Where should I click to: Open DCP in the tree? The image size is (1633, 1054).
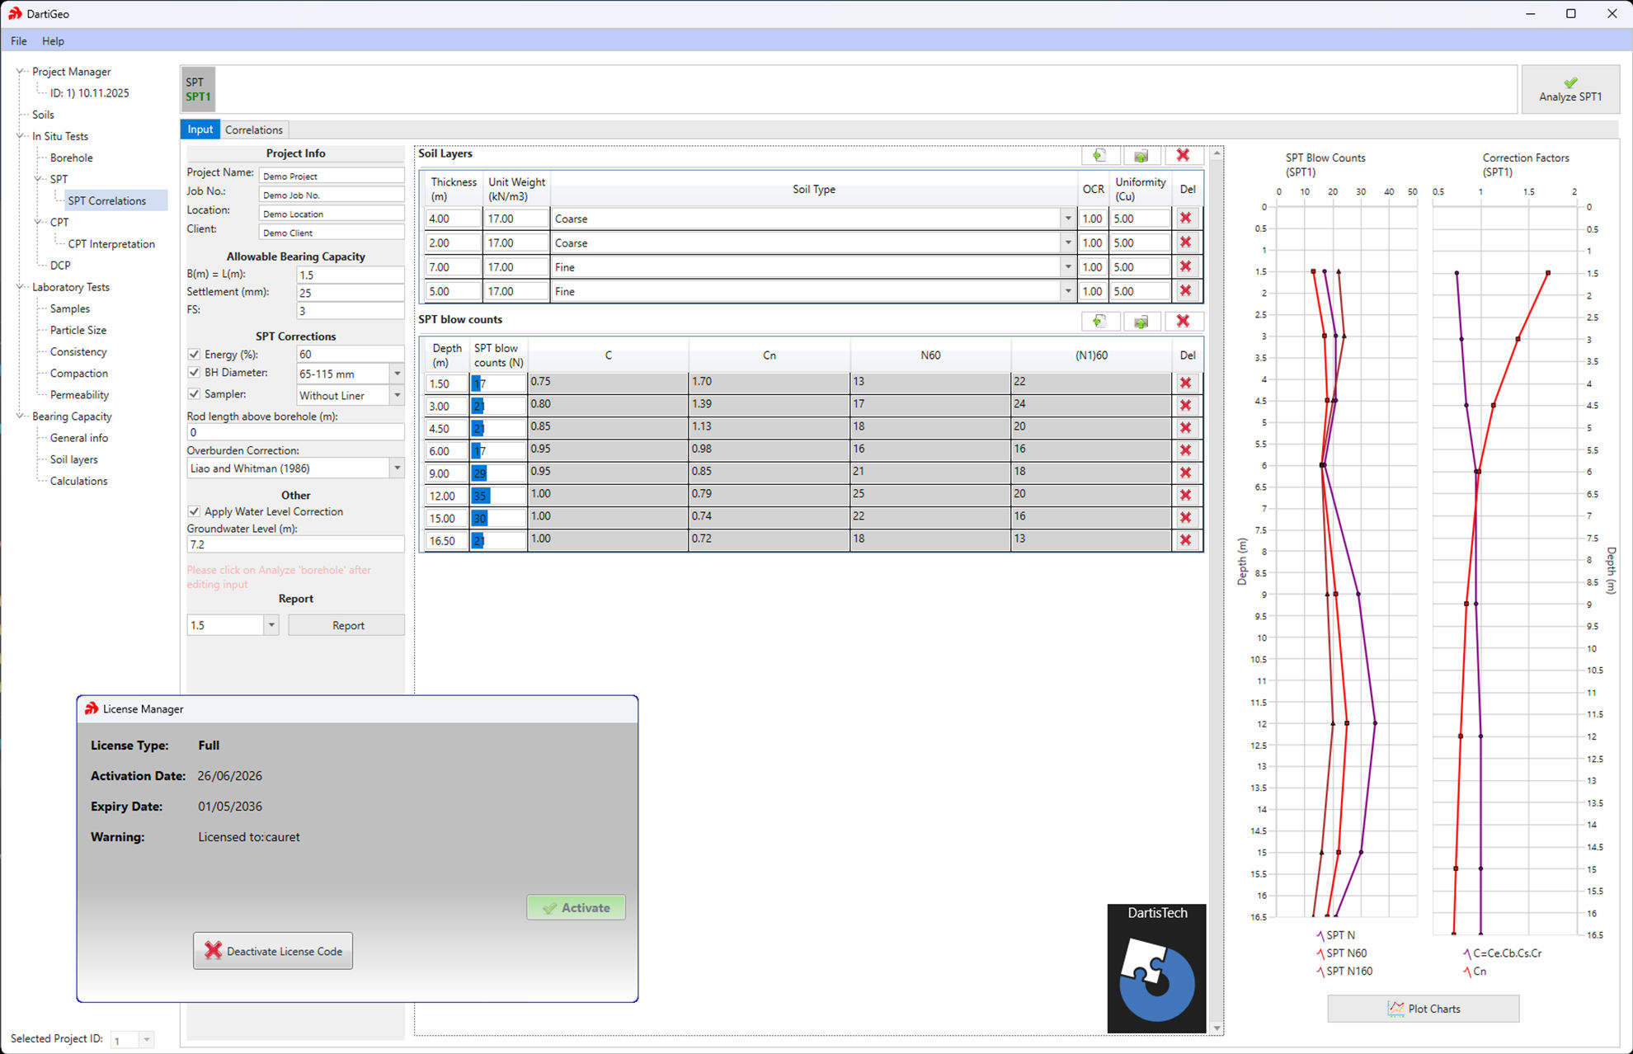coord(60,265)
